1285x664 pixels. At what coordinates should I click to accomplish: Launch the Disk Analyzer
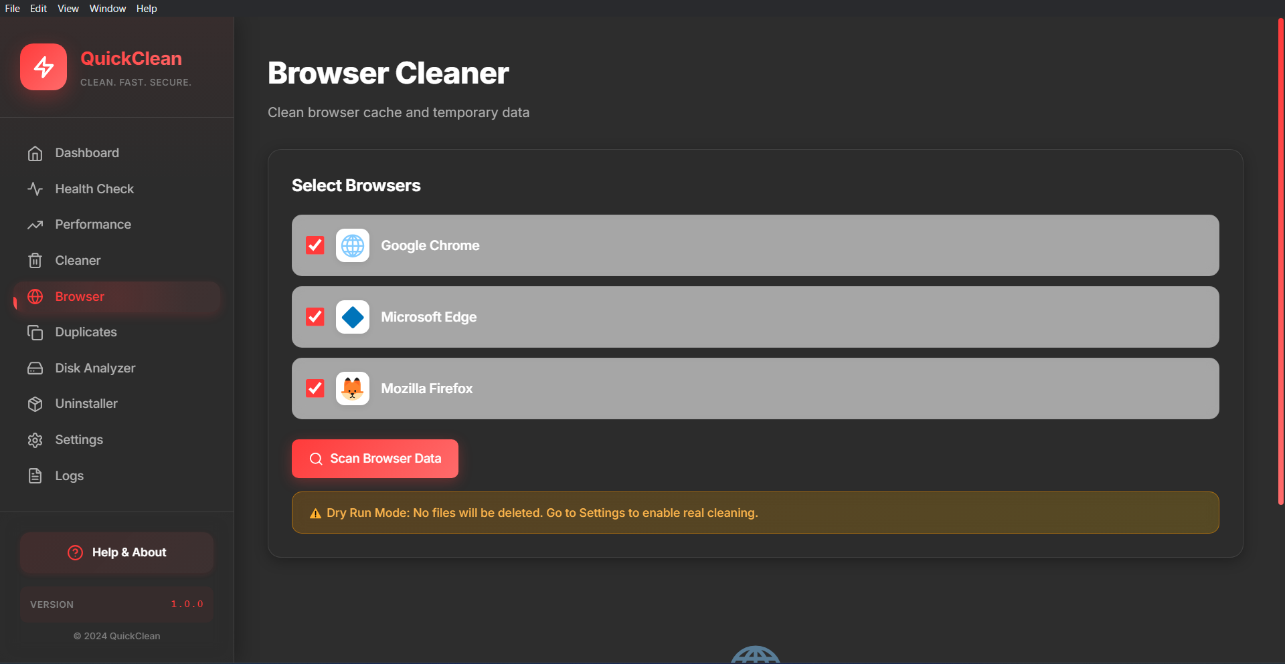coord(95,368)
